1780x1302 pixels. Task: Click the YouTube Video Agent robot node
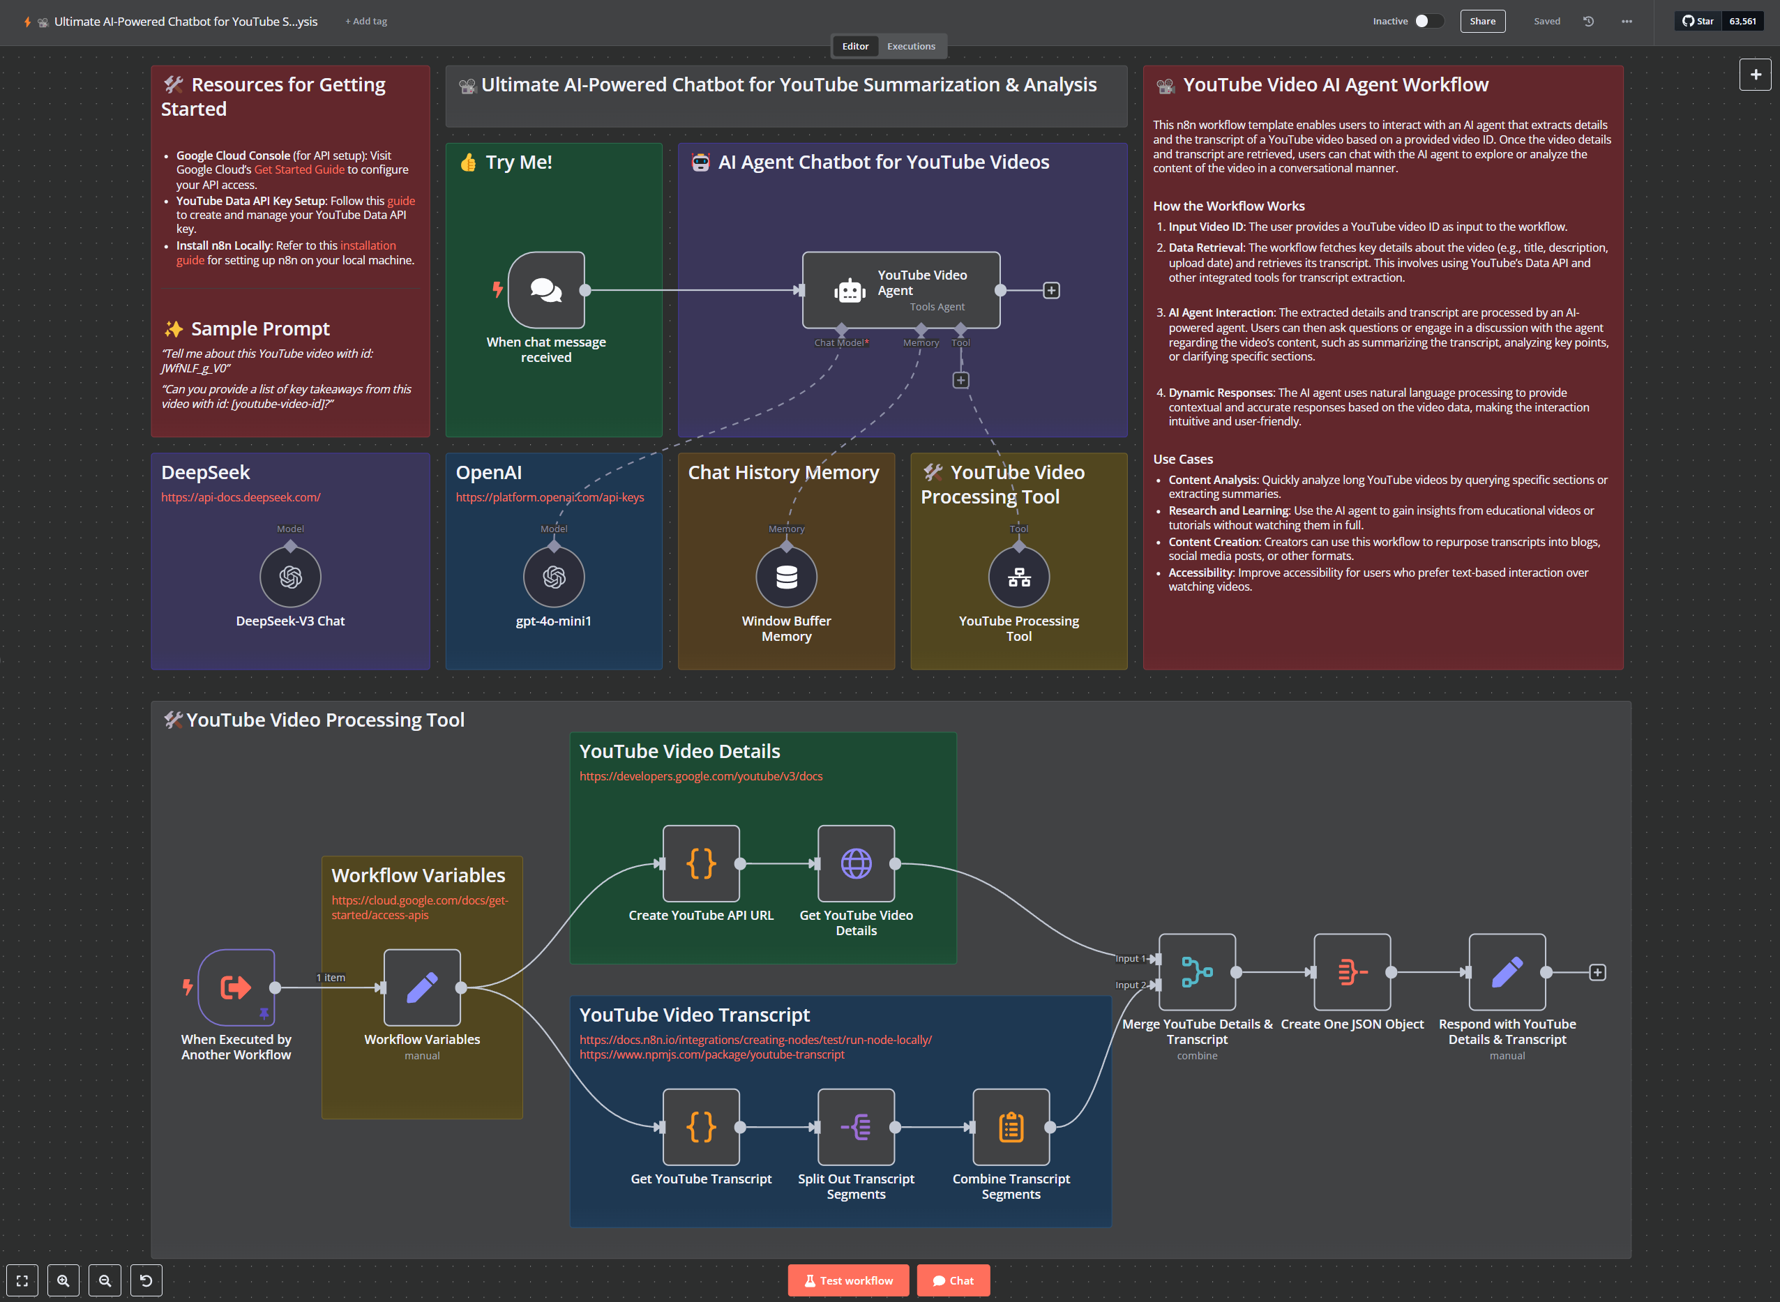click(900, 290)
